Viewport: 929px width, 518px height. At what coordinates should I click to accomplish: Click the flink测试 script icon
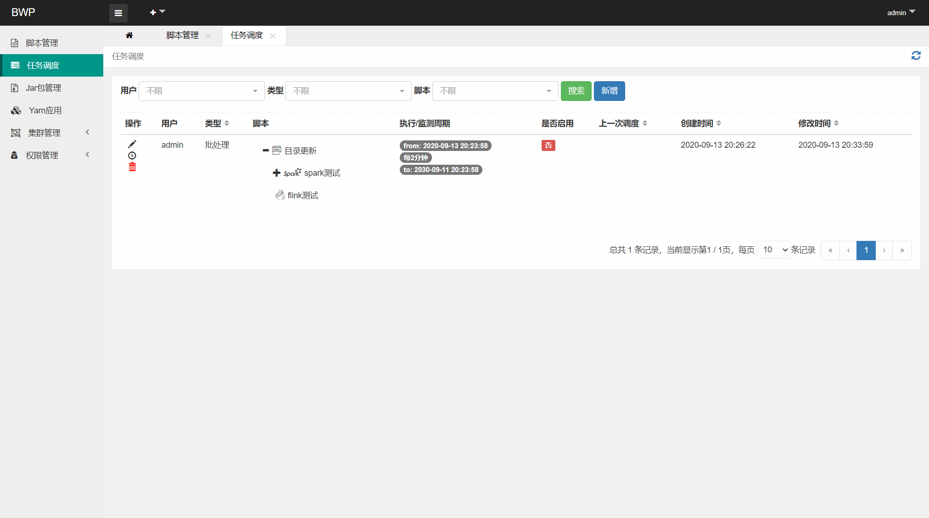(x=280, y=195)
